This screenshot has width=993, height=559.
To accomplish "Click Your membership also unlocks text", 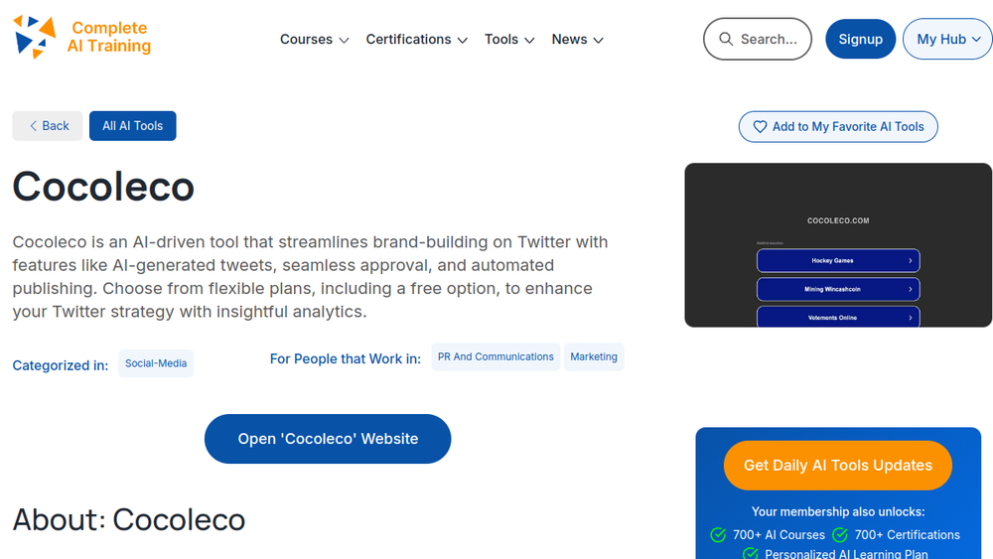I will coord(838,511).
